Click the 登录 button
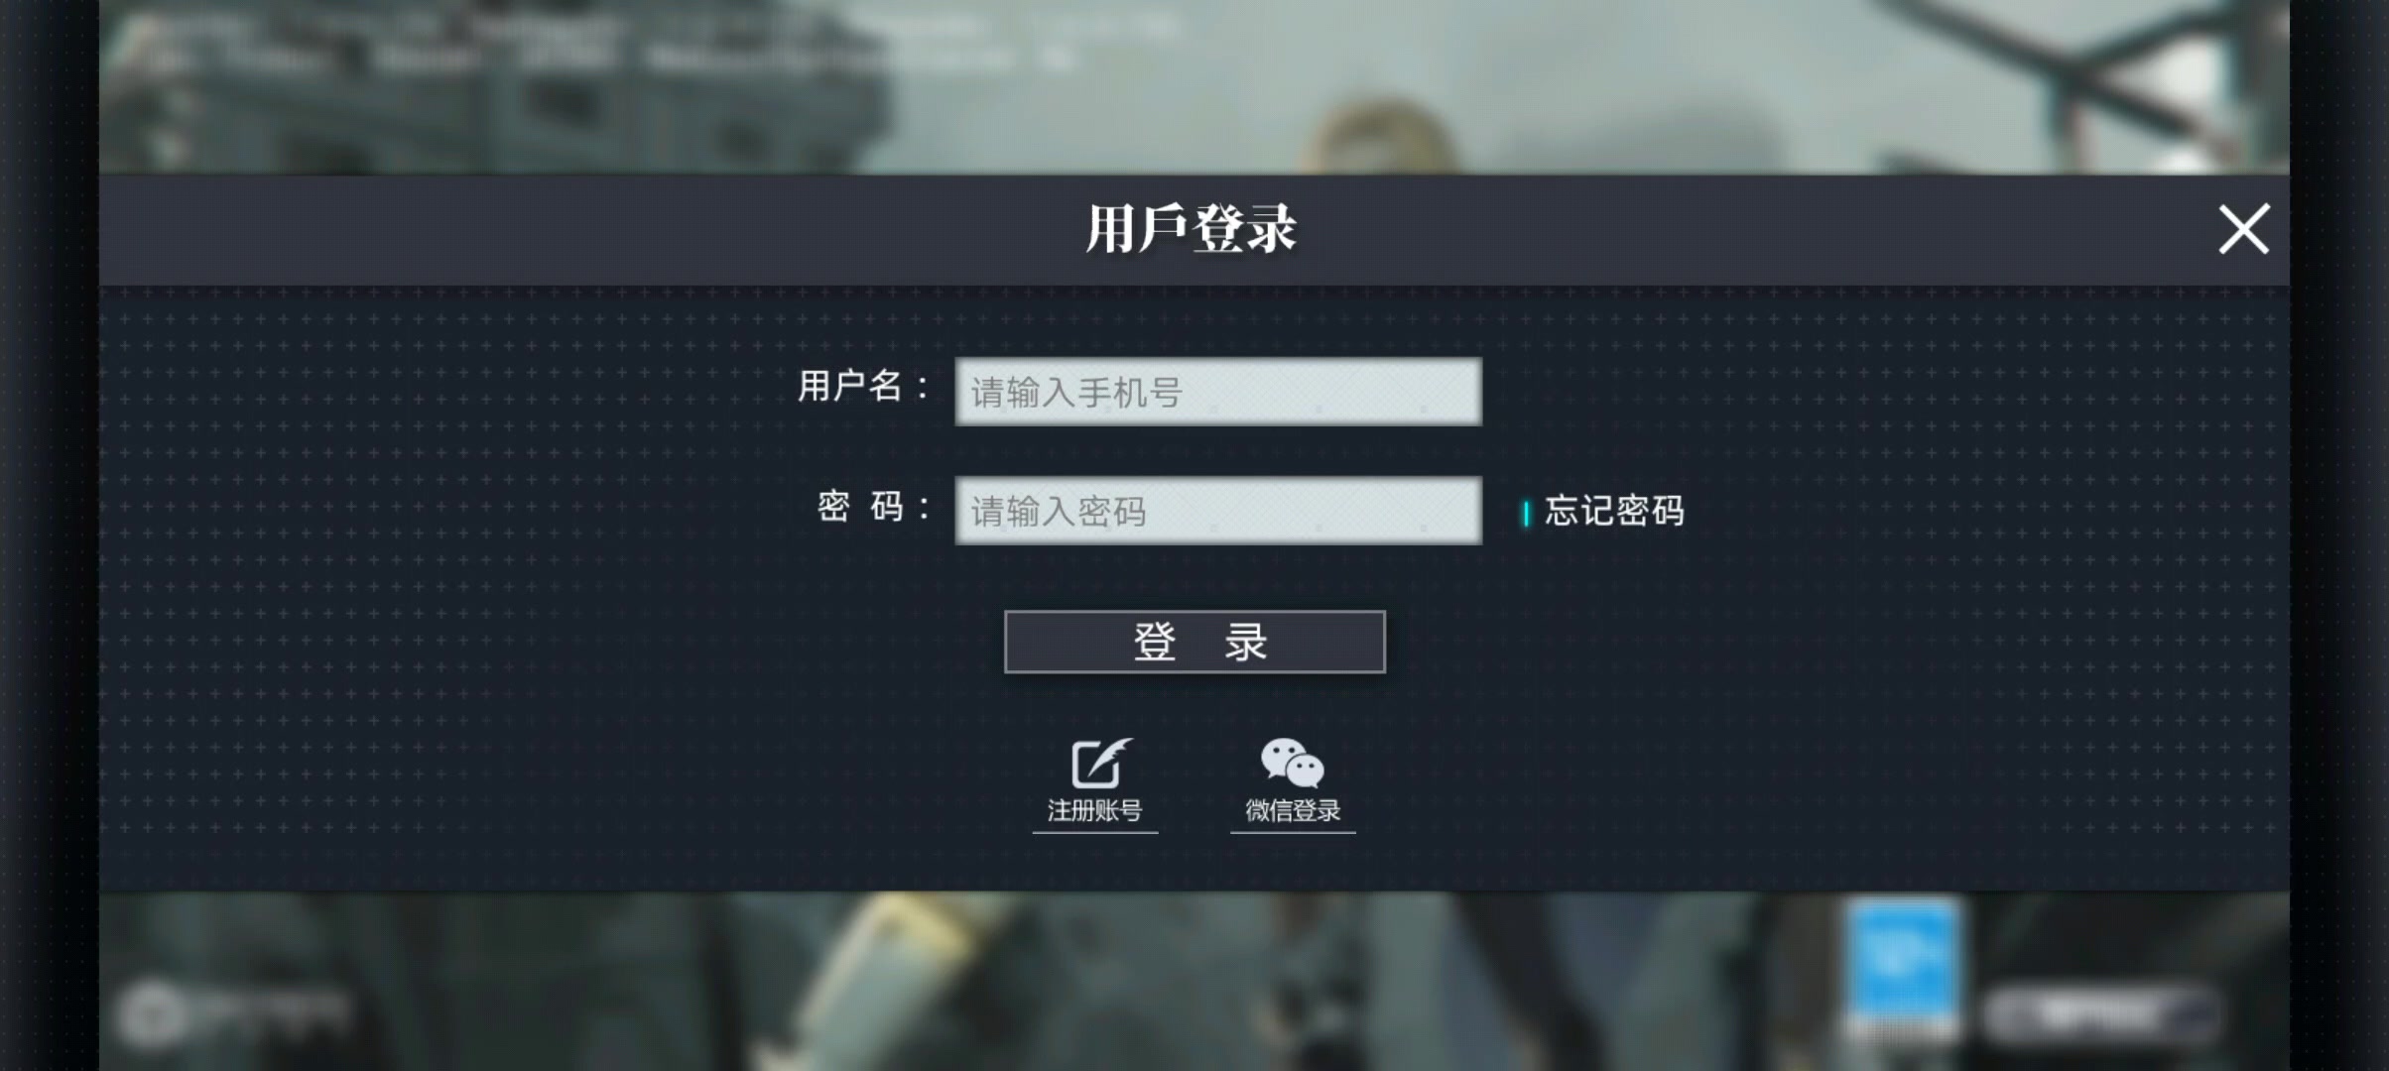 coord(1194,642)
